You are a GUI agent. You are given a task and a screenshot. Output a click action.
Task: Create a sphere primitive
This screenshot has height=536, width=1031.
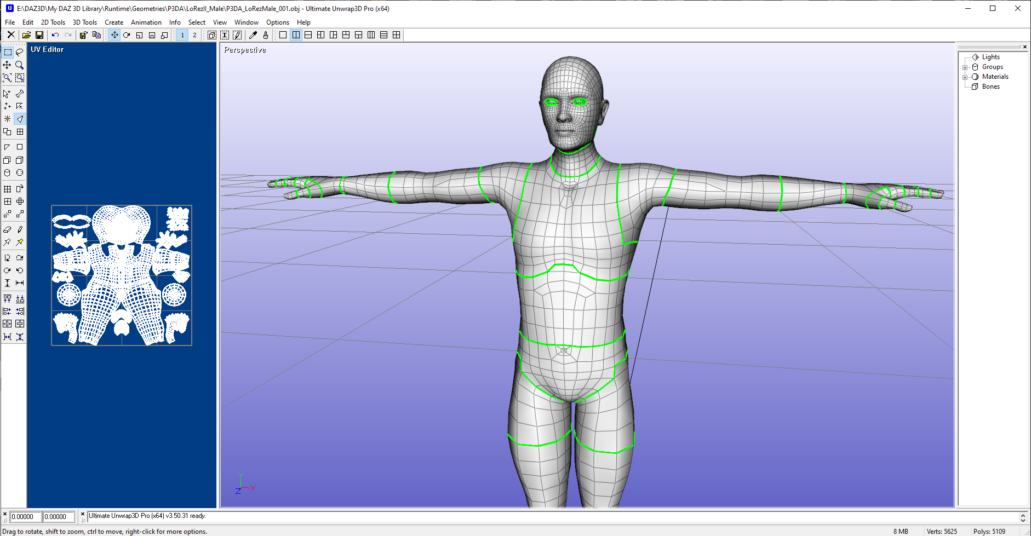20,173
